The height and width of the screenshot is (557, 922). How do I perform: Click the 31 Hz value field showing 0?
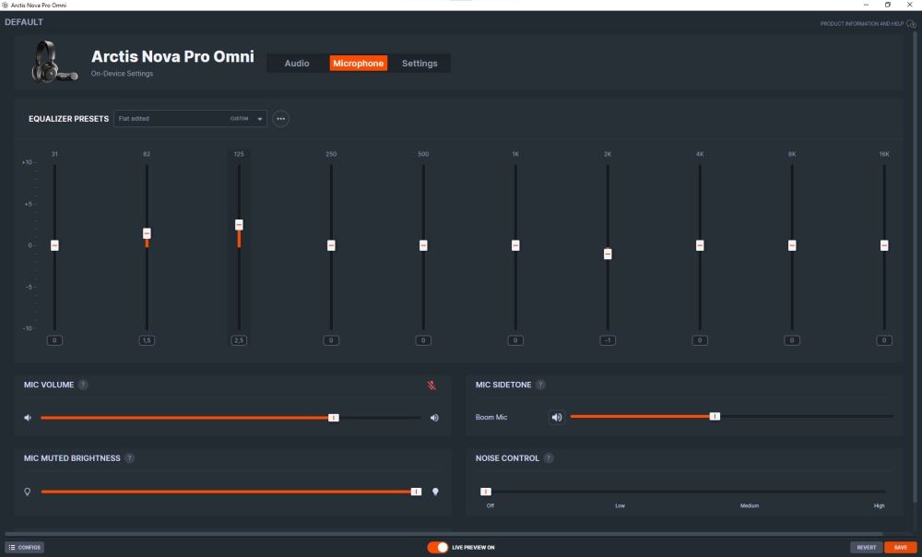(54, 340)
